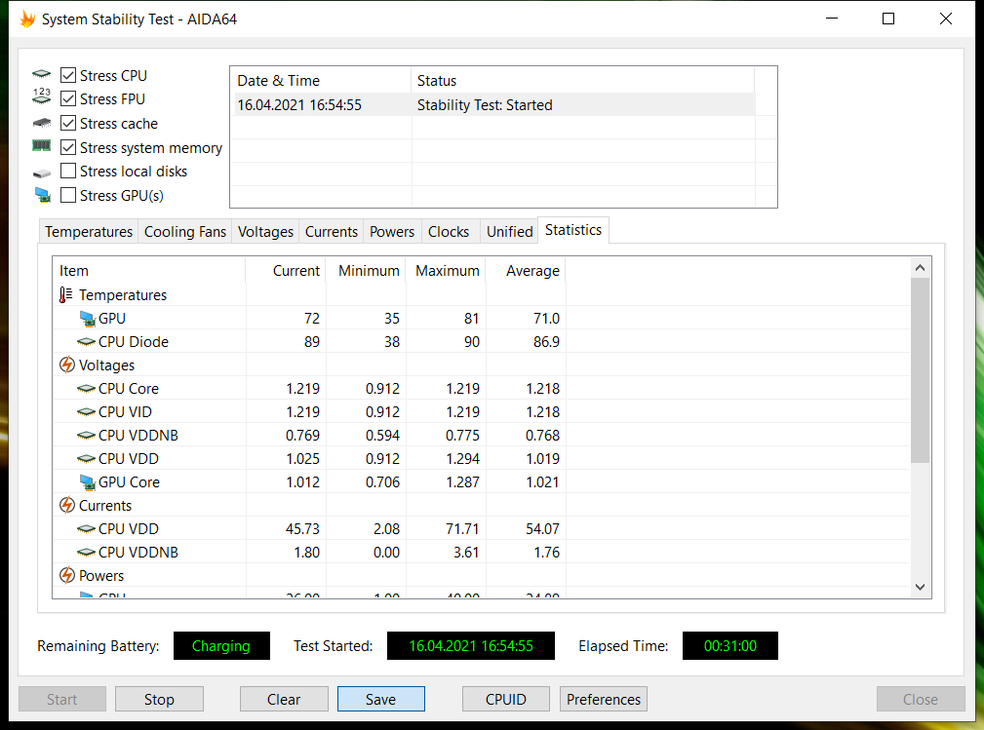Switch to the Voltages tab
This screenshot has width=984, height=730.
[265, 231]
